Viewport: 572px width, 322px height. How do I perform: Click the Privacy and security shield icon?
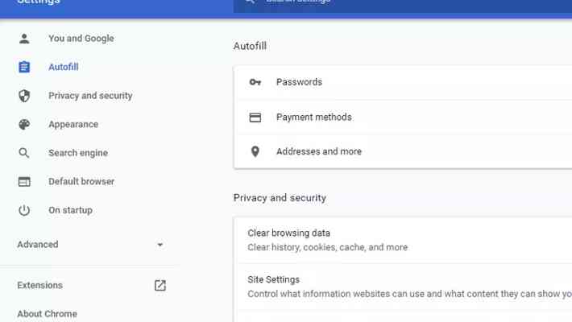(24, 96)
